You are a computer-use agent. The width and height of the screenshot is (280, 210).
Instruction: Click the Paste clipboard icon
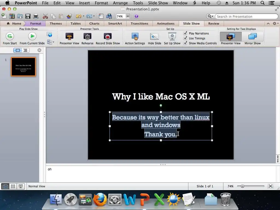click(x=61, y=16)
